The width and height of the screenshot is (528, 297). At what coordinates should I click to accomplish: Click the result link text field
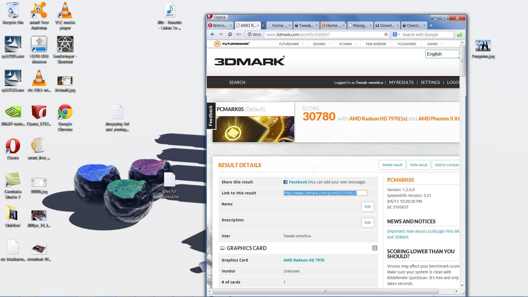pos(325,193)
